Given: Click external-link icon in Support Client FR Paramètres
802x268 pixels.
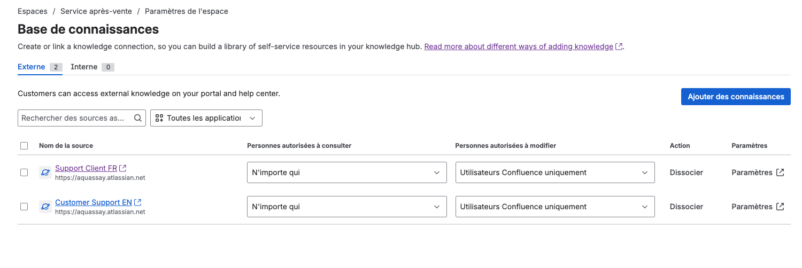Looking at the screenshot, I should [x=780, y=172].
